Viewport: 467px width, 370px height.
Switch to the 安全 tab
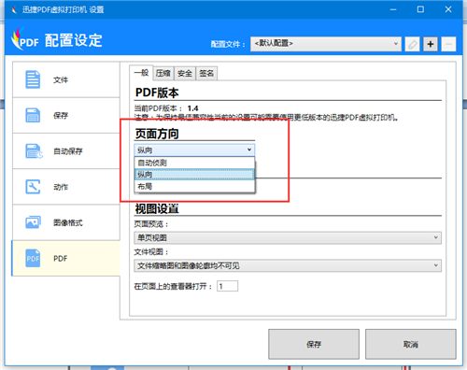[x=185, y=74]
